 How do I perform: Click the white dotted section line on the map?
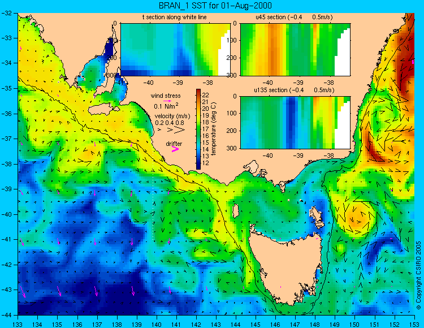153,195
